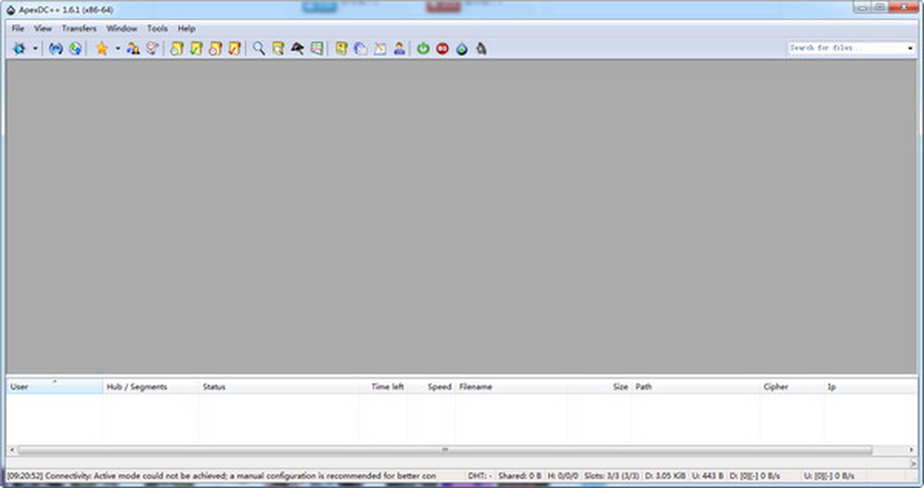Expand the dropdown arrow next to the star
This screenshot has width=924, height=488.
point(118,48)
